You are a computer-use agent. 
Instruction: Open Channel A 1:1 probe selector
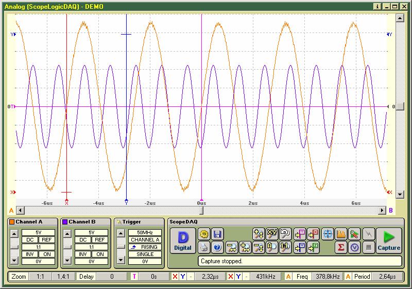point(38,247)
